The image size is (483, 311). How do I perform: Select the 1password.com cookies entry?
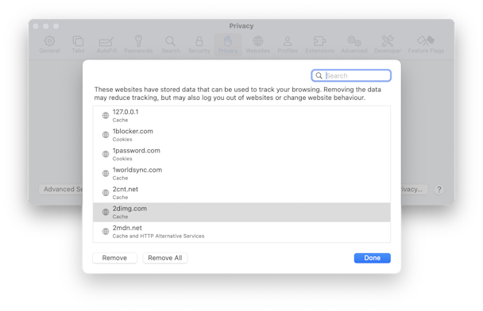(x=241, y=154)
